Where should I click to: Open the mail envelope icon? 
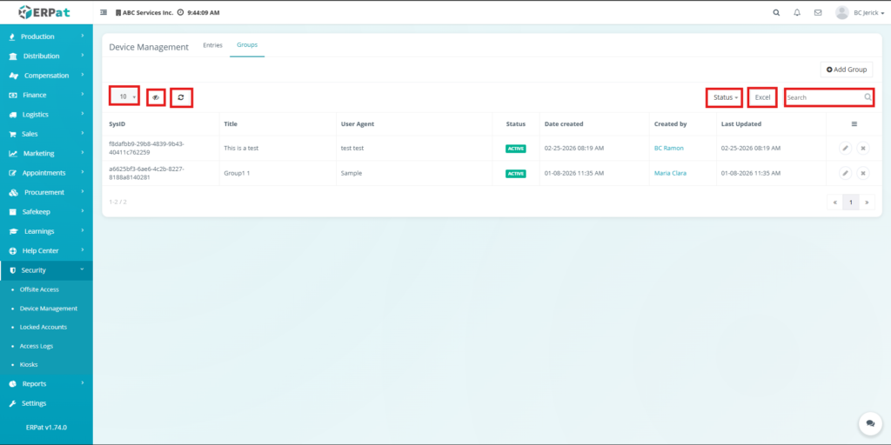[x=817, y=13]
